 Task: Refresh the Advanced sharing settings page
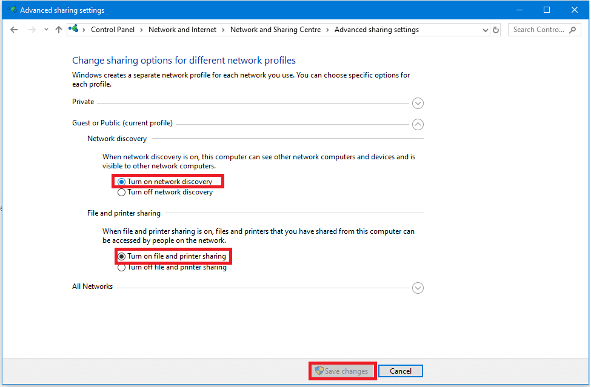[x=496, y=30]
